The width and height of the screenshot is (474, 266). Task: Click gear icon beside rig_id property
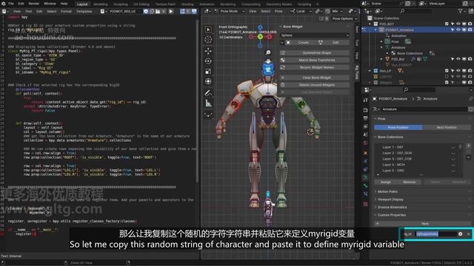461,233
